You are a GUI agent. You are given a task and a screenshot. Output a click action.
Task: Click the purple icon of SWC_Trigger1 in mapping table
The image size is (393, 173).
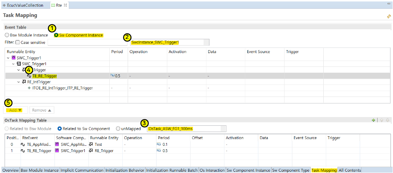click(58, 151)
